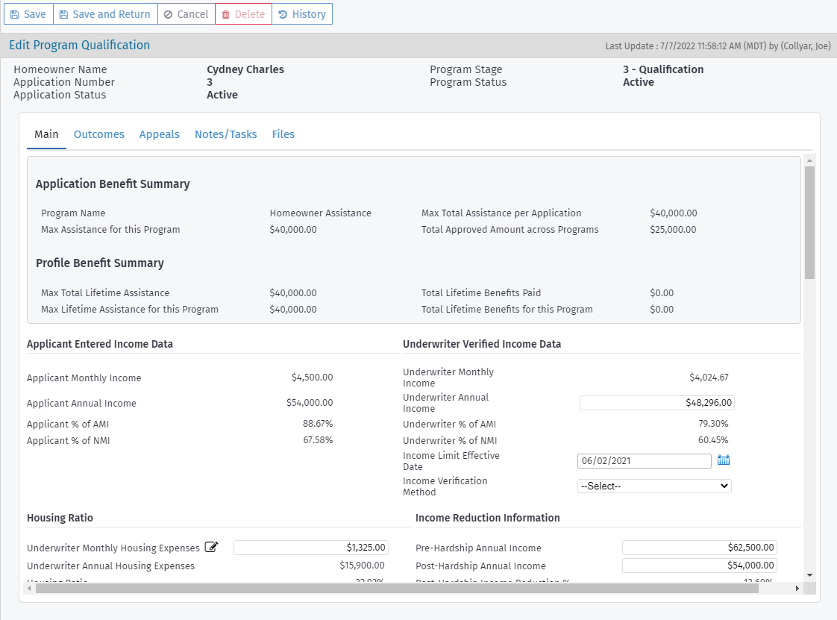Open calendar picker for Income Limit Effective Date
This screenshot has width=837, height=620.
(x=724, y=460)
